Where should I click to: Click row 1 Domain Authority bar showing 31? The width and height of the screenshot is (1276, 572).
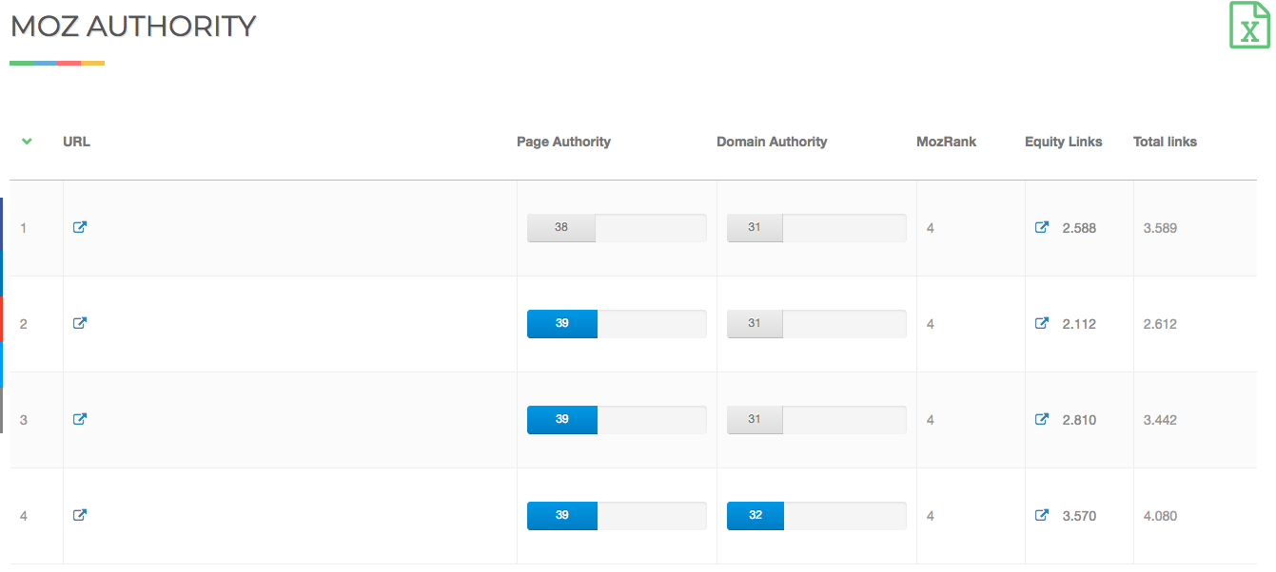coord(816,228)
